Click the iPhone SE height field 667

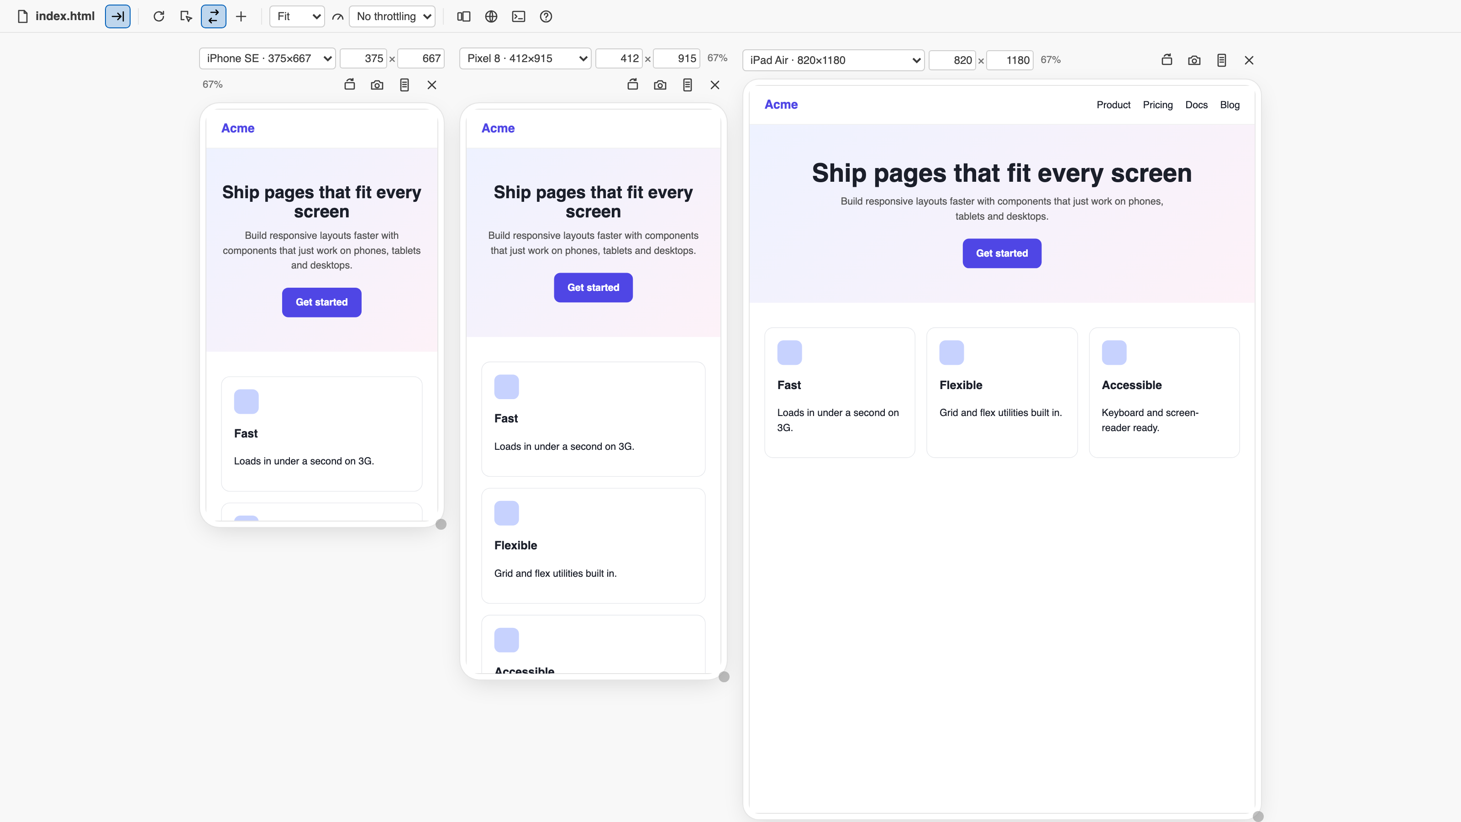click(421, 58)
